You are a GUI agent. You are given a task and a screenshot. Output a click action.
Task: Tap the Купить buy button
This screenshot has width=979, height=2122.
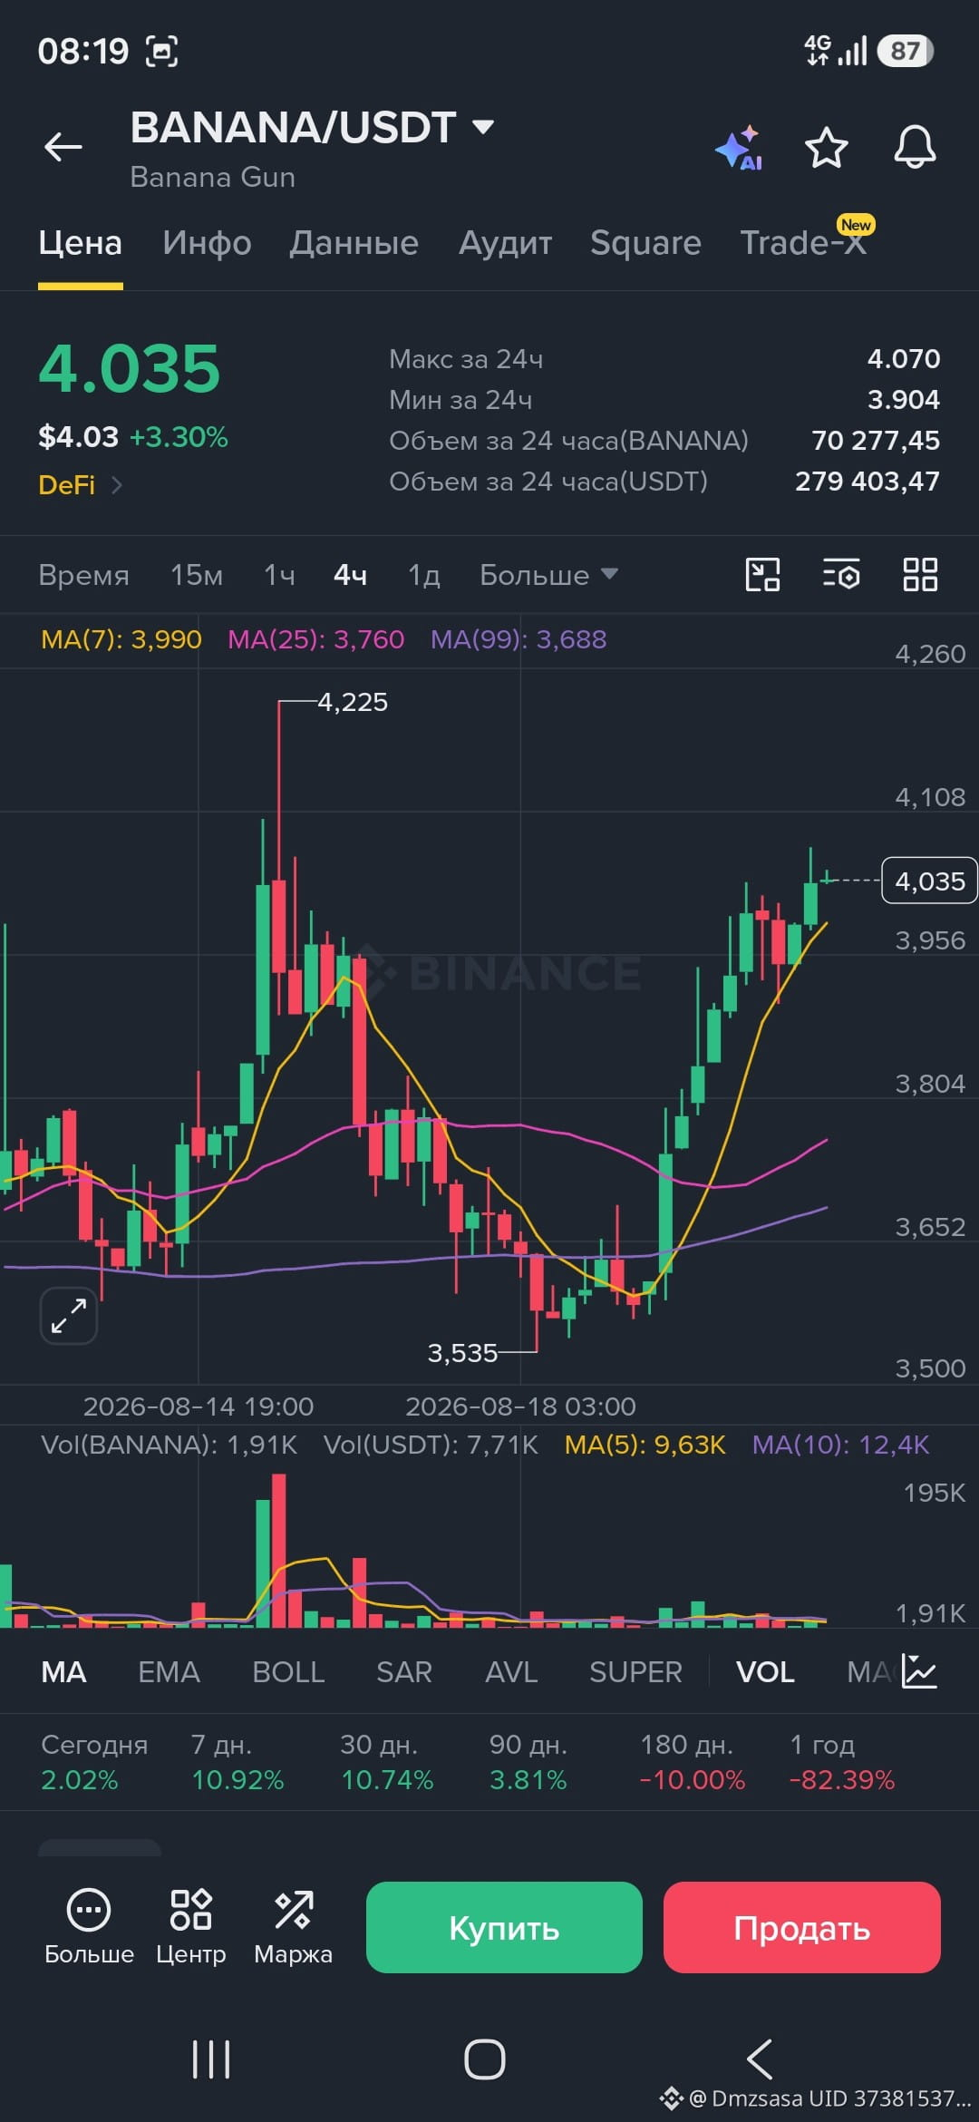pyautogui.click(x=504, y=1927)
